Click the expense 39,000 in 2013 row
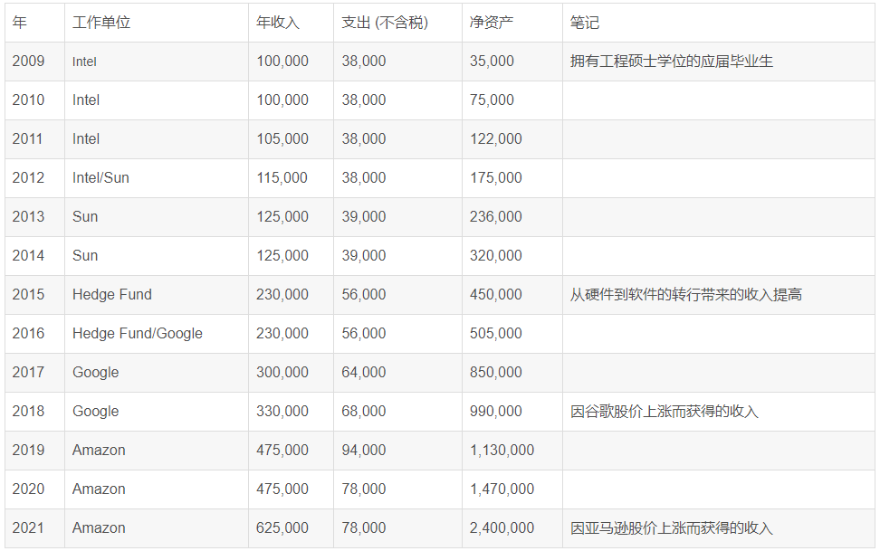880x551 pixels. pyautogui.click(x=364, y=216)
